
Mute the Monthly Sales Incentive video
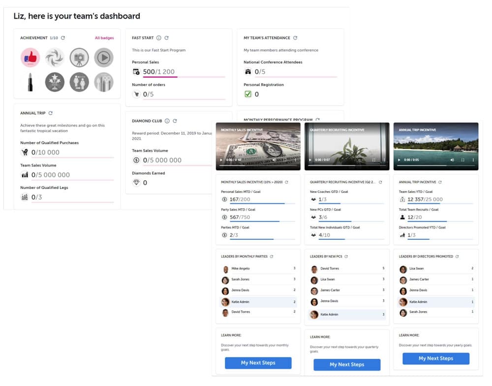(274, 160)
